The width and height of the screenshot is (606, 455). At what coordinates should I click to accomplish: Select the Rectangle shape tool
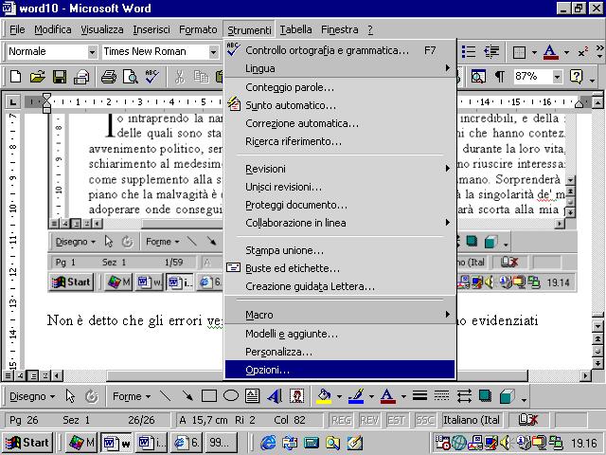pyautogui.click(x=209, y=396)
